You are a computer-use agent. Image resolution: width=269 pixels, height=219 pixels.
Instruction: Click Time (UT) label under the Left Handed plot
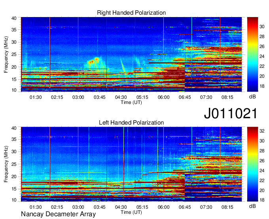[x=131, y=212]
